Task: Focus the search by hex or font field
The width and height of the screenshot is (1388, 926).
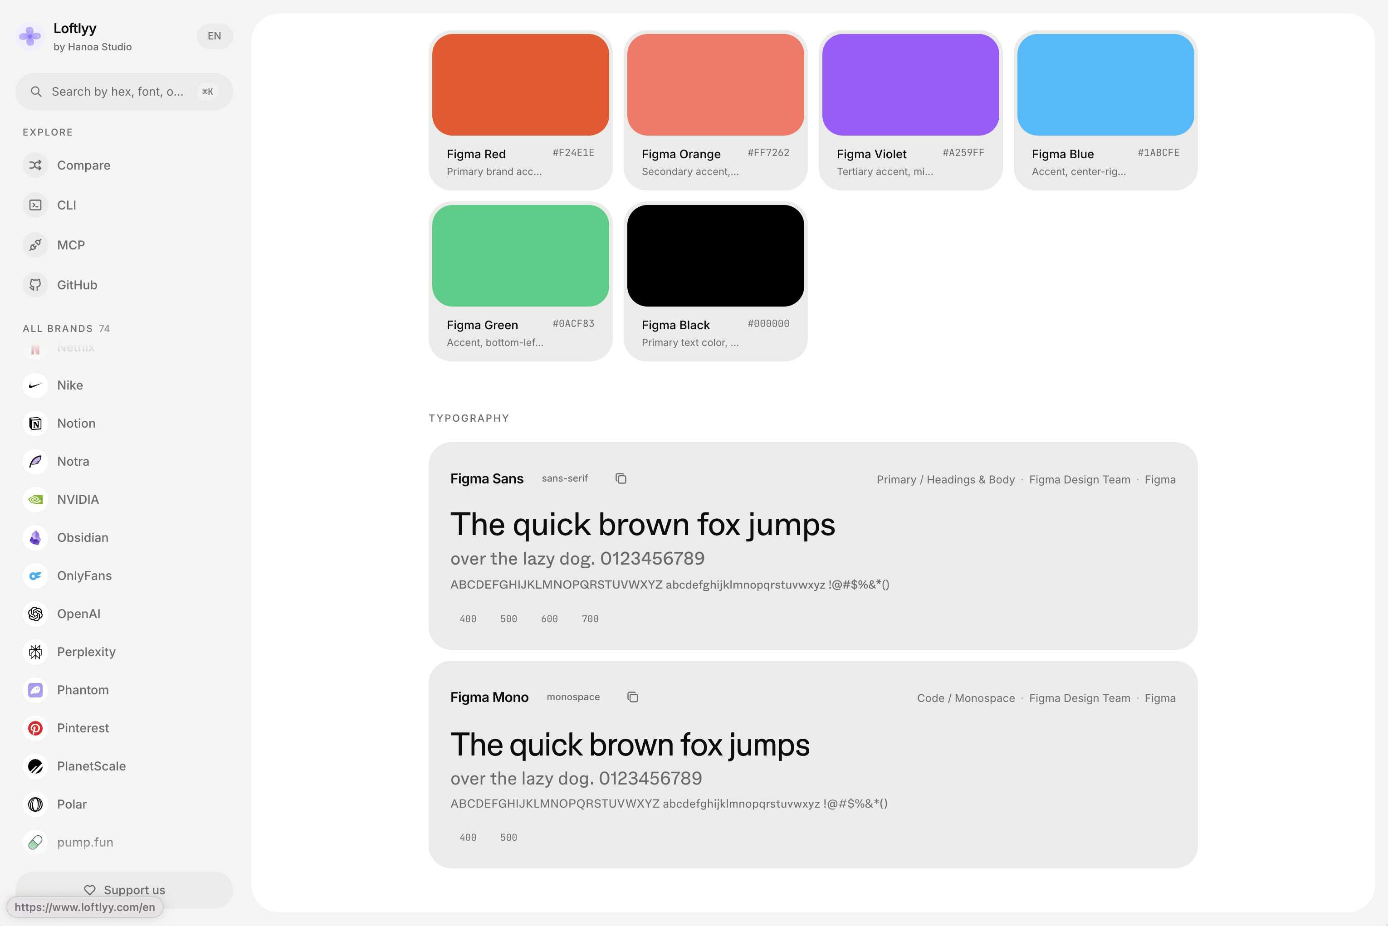Action: 124,92
